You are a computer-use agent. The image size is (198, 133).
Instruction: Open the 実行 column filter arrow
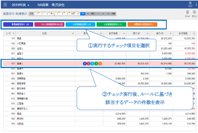101,33
